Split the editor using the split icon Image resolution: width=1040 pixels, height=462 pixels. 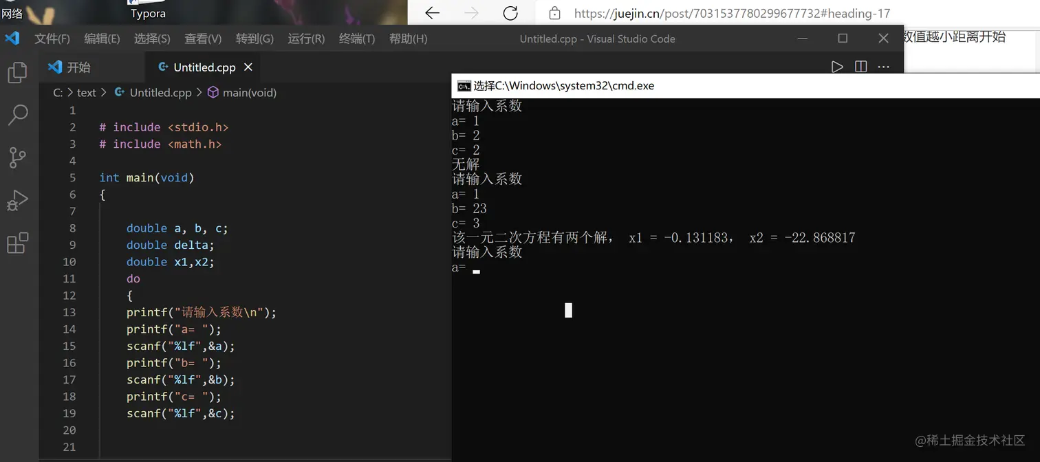(860, 67)
